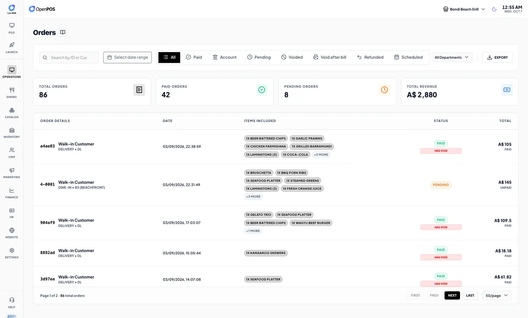
Task: Open the Dining section icon
Action: click(x=12, y=90)
